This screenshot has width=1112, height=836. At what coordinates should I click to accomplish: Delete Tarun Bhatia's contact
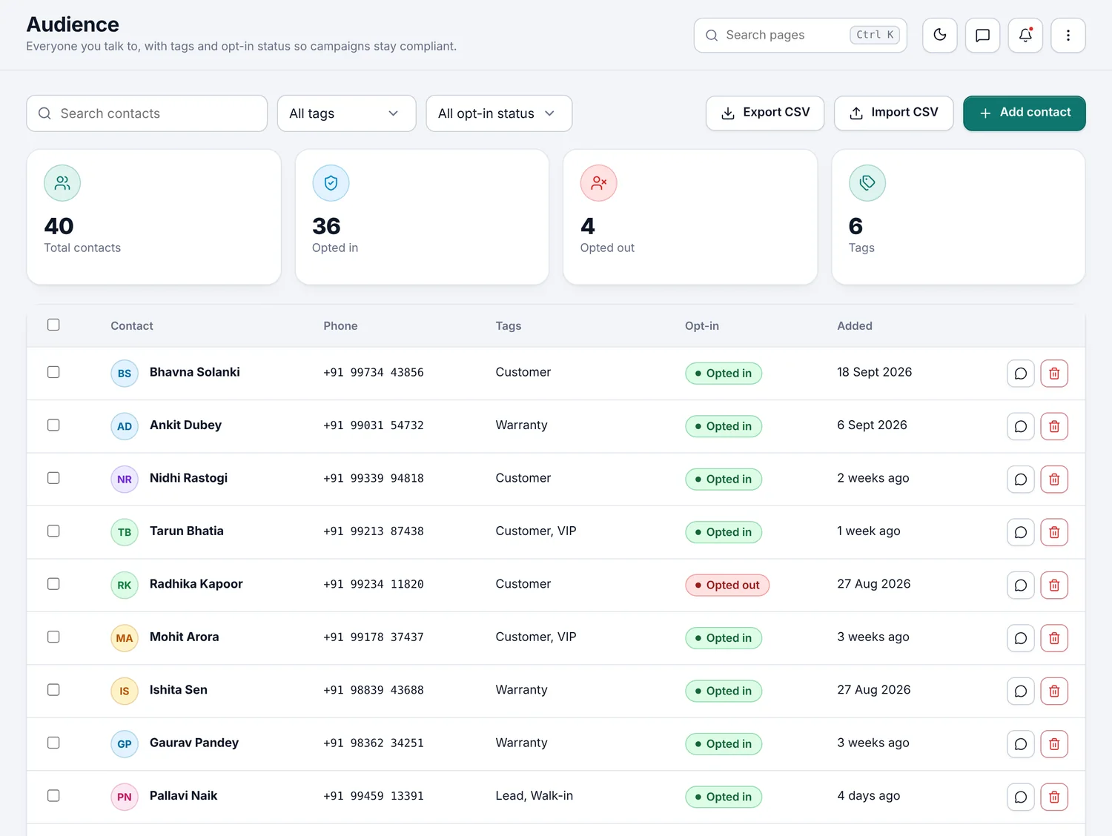click(1054, 532)
